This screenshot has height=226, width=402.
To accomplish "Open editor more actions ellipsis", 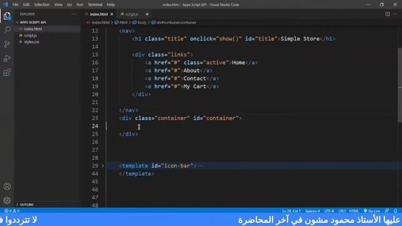I will tap(395, 14).
